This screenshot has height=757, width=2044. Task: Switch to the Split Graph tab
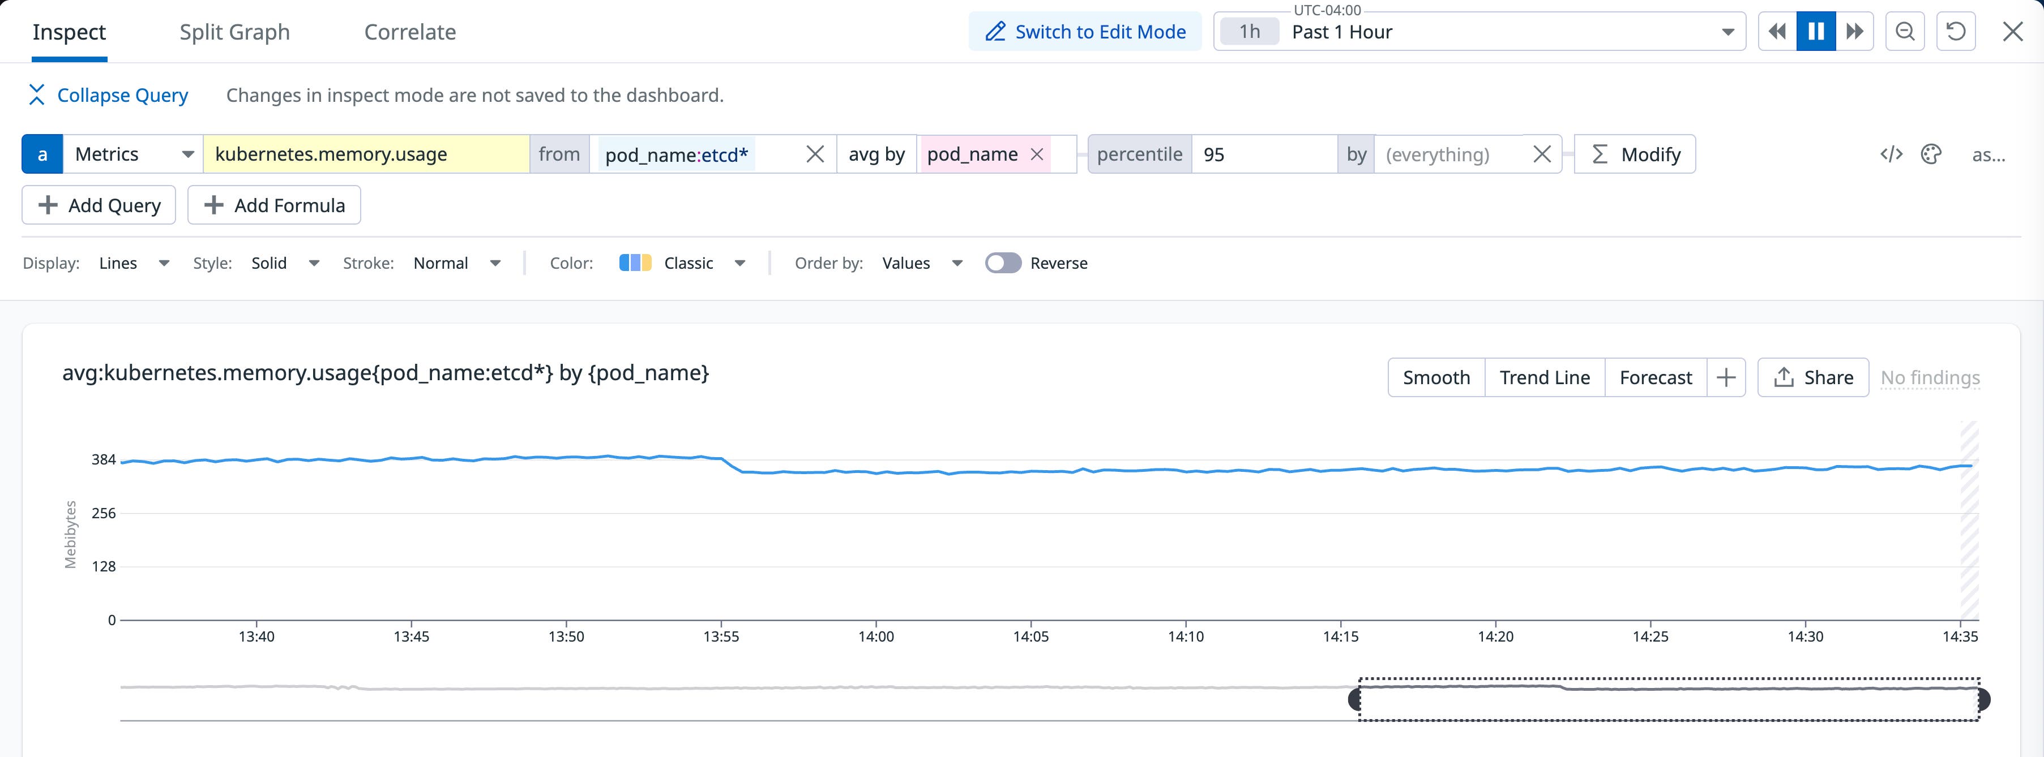234,32
